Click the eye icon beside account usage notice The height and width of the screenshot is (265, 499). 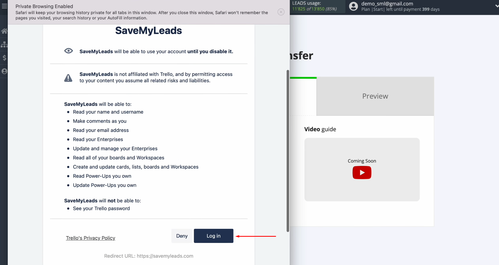pyautogui.click(x=68, y=51)
